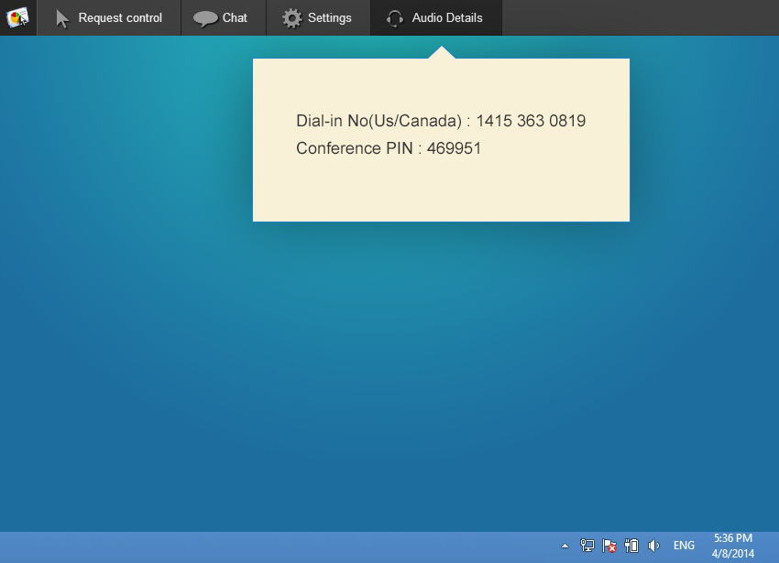Click the Zoho Meeting app logo icon

(18, 18)
